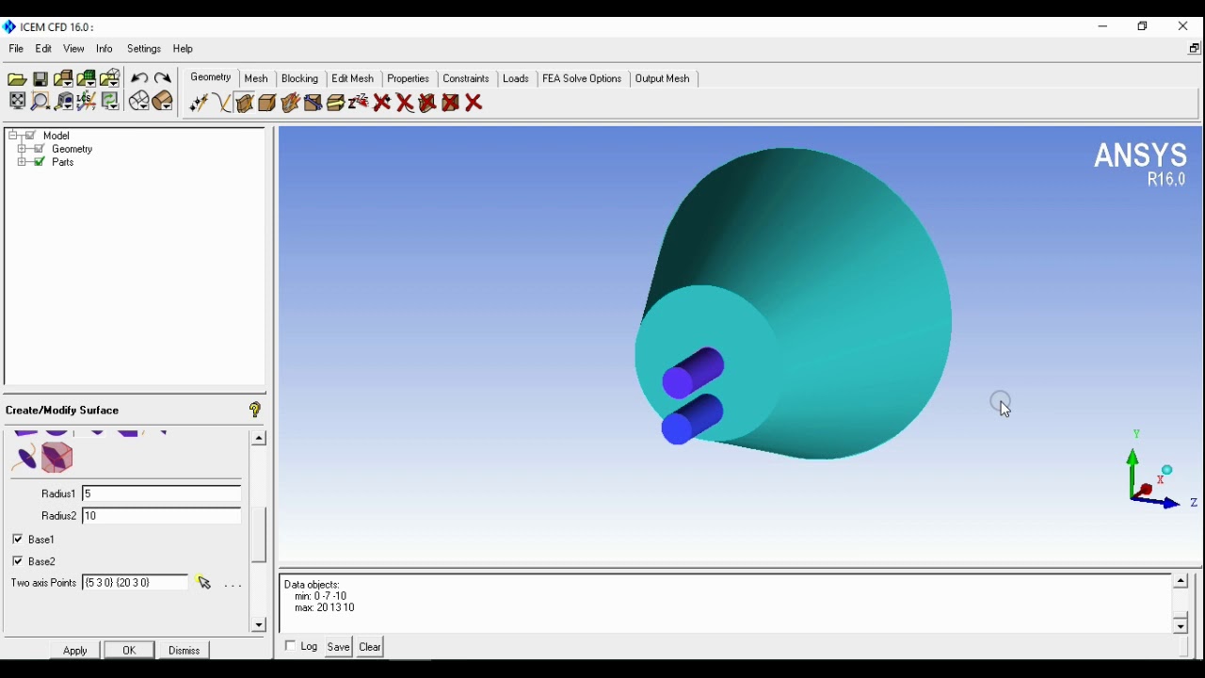
Task: Enable the Log checkbox
Action: (x=291, y=646)
